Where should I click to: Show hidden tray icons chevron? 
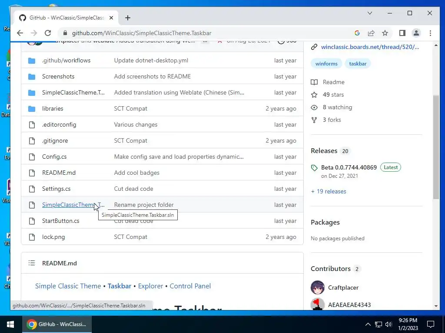368,324
